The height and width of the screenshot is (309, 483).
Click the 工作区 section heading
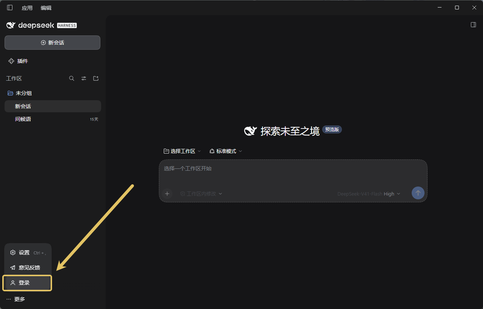[x=14, y=78]
